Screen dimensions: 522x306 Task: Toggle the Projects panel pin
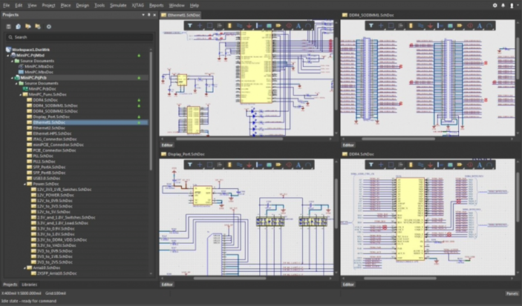coord(149,15)
